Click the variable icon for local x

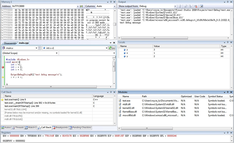(x=125, y=53)
